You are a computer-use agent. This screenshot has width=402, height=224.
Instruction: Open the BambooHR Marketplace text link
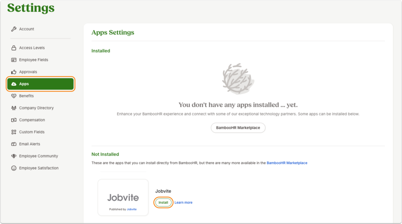(x=287, y=163)
